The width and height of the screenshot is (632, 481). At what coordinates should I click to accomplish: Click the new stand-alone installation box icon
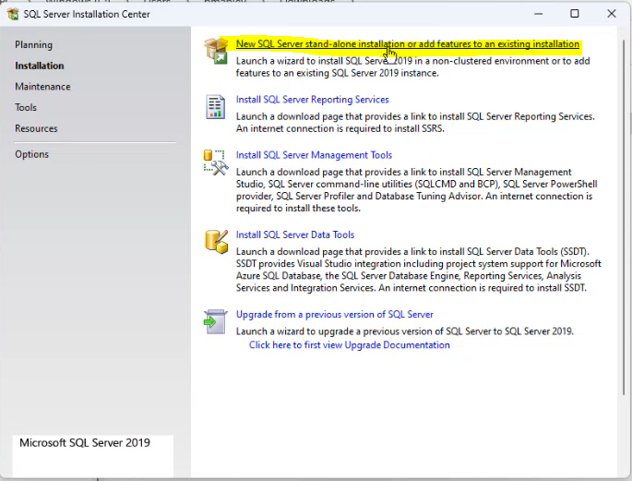[x=216, y=51]
